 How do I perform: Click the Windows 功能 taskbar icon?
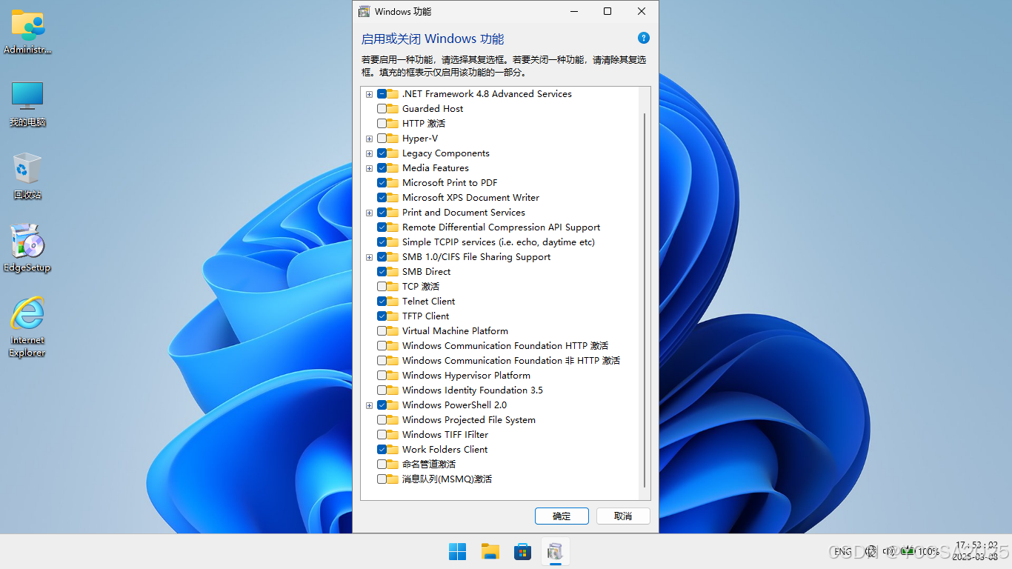coord(556,551)
